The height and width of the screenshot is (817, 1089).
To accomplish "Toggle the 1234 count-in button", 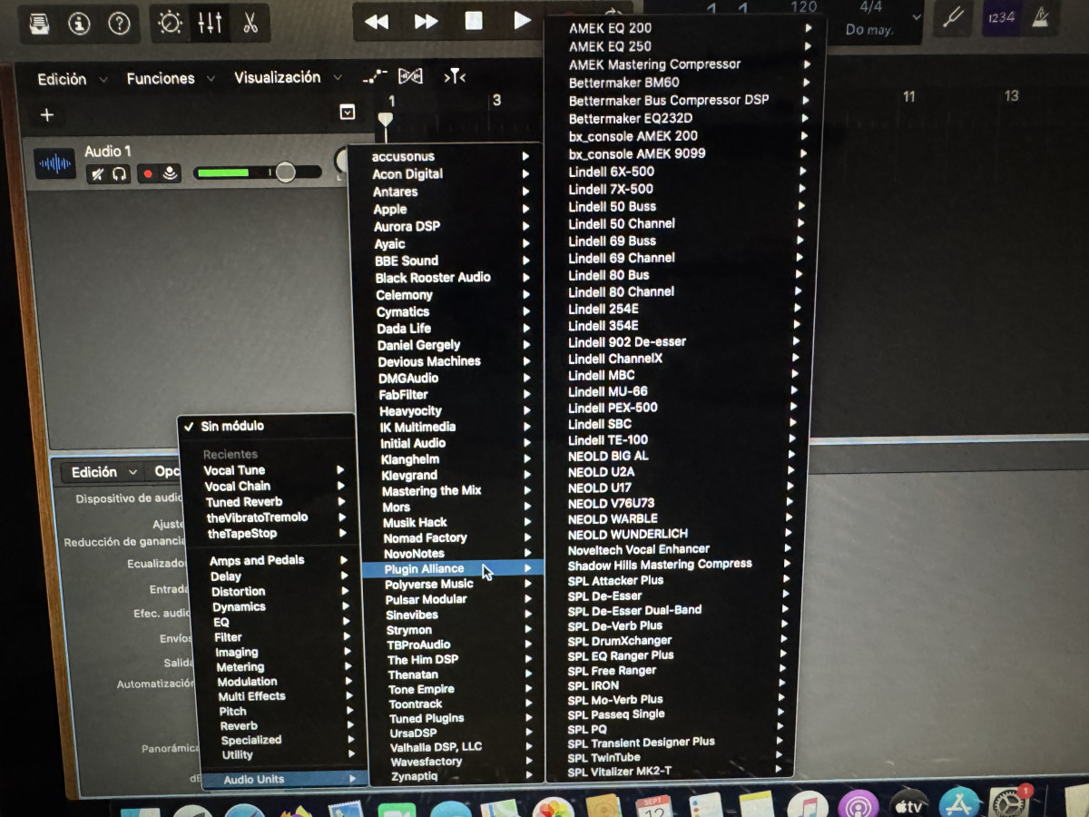I will [x=1001, y=18].
